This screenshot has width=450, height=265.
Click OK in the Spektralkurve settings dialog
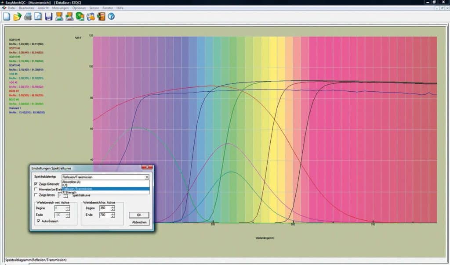pos(139,215)
